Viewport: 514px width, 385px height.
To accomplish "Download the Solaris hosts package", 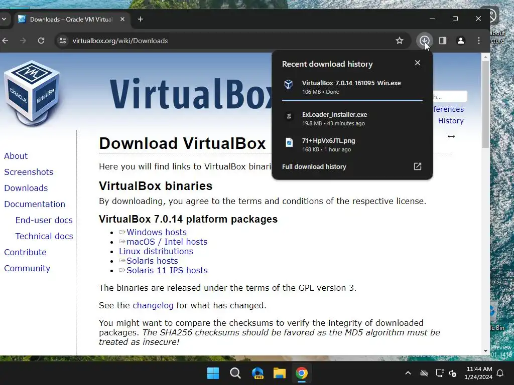I will (x=152, y=261).
